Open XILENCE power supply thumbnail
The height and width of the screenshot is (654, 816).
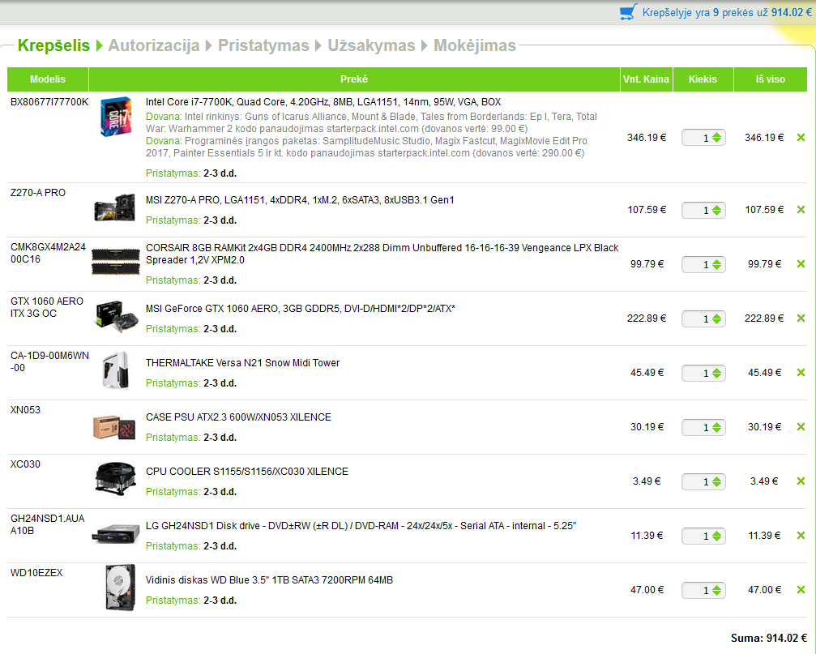pyautogui.click(x=115, y=427)
